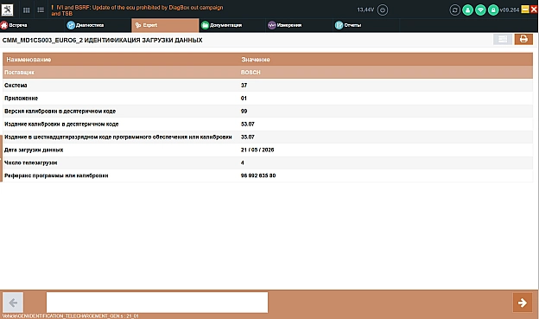Click the value 4
This screenshot has width=539, height=319.
click(243, 163)
